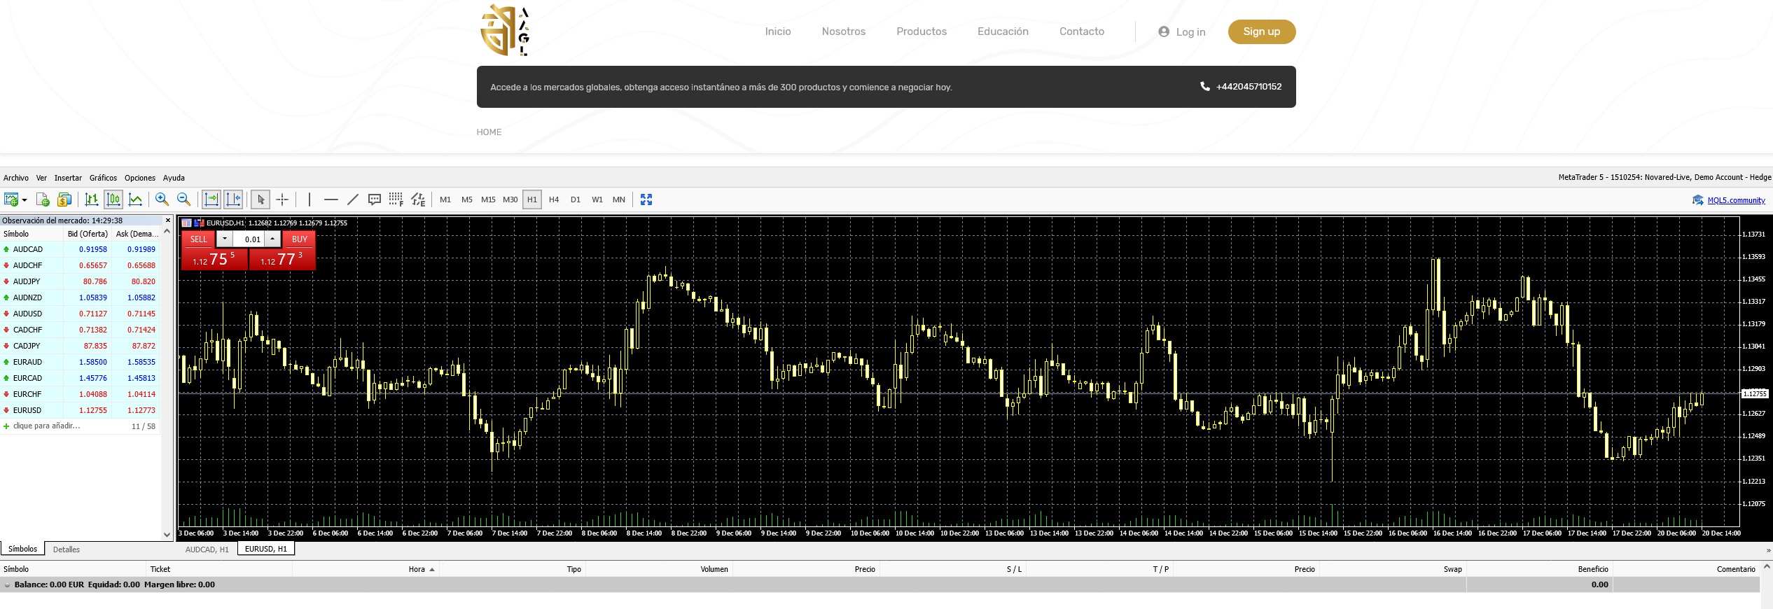This screenshot has height=609, width=1773.
Task: Open the Insertar menu
Action: coord(68,178)
